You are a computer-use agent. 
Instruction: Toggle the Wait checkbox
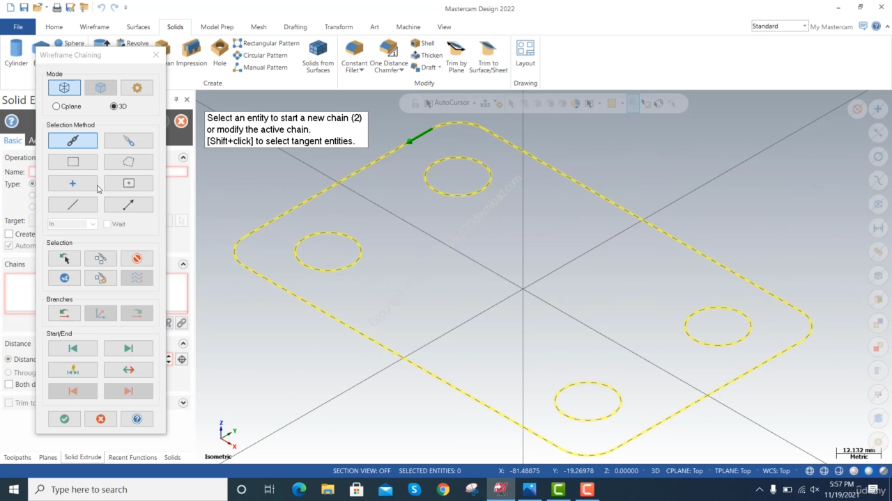tap(107, 224)
